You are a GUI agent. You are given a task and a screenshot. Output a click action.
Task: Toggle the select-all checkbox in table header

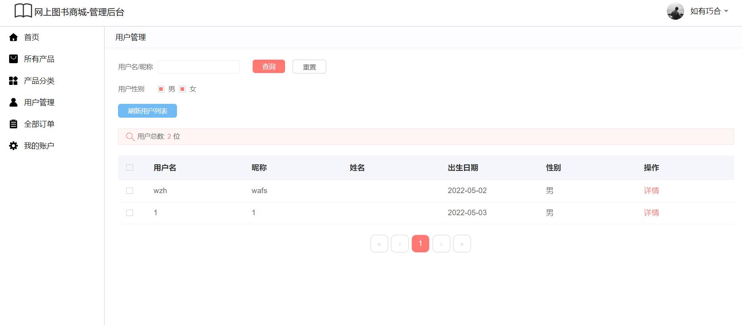point(129,167)
